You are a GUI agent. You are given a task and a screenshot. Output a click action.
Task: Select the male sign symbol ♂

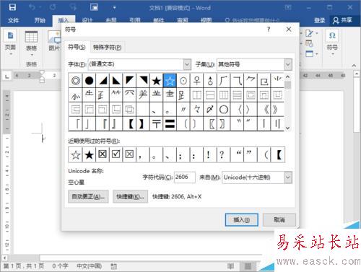point(210,81)
